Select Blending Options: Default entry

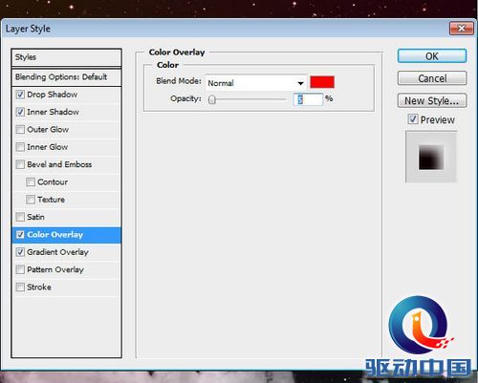[66, 77]
